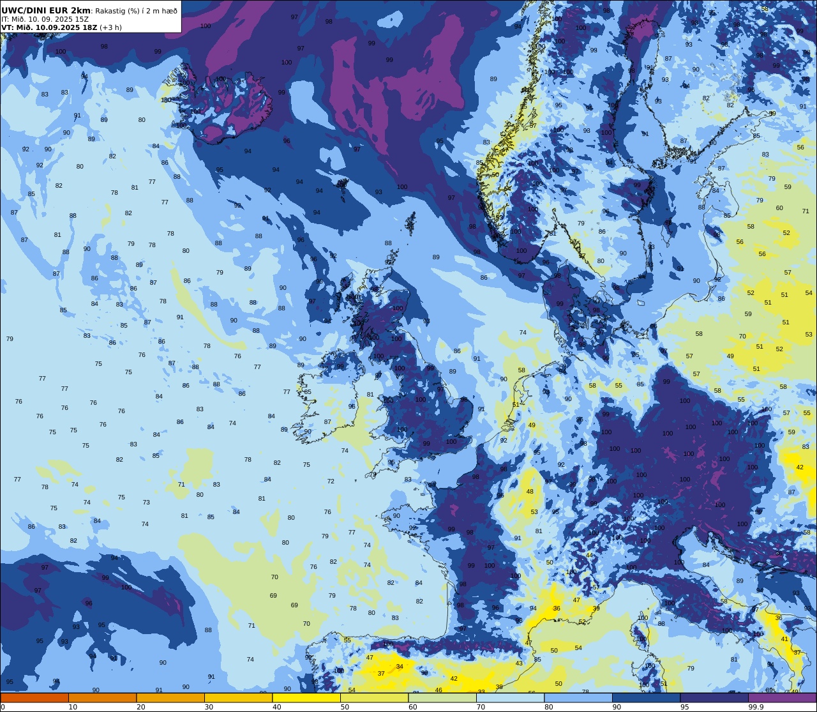Click the humidity value '60' over the Baltic states
Screen dimensions: 817x712
click(779, 208)
